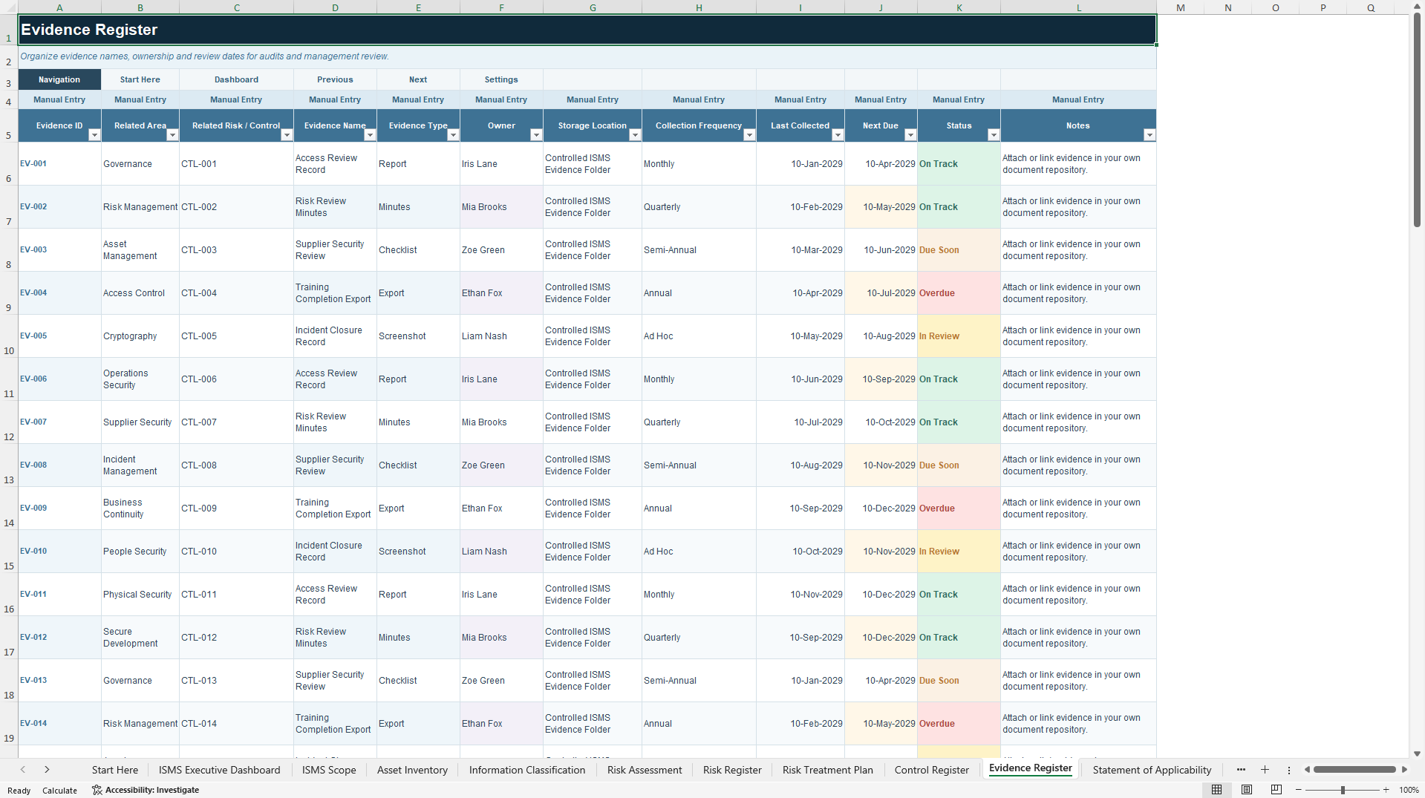1425x798 pixels.
Task: Open the Evidence ID filter dropdown
Action: 94,135
